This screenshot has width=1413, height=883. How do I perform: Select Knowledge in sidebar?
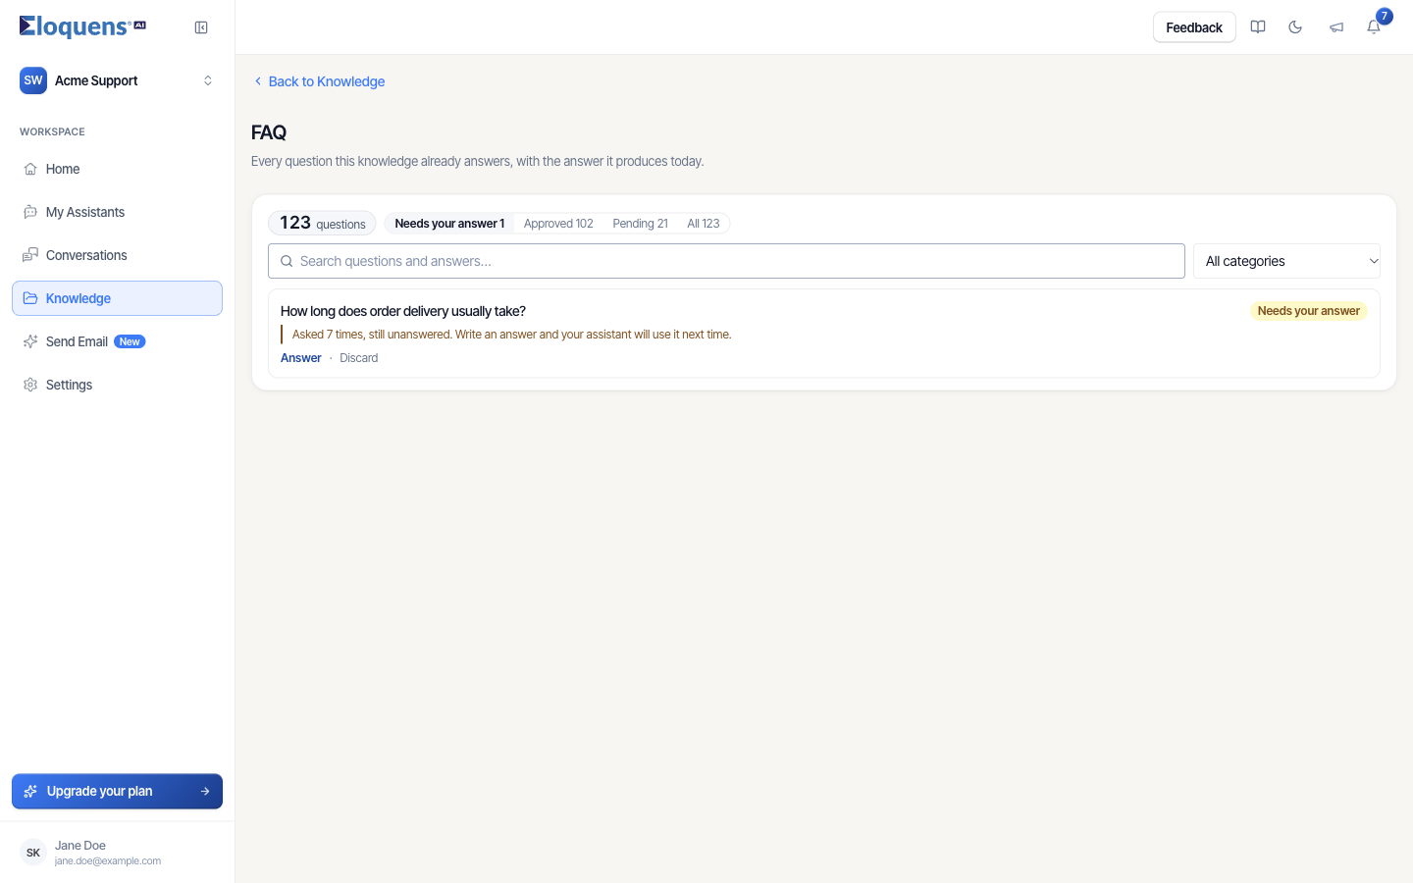tap(117, 298)
